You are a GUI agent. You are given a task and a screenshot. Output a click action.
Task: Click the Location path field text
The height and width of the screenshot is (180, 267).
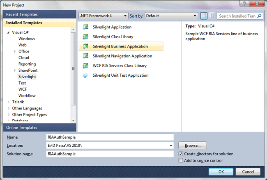coord(65,146)
